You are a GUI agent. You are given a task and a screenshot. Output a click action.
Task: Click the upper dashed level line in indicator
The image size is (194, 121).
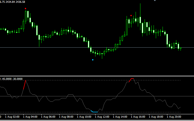coord(70,81)
